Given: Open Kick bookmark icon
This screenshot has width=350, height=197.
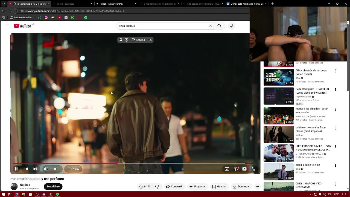Looking at the screenshot, I should 72,18.
